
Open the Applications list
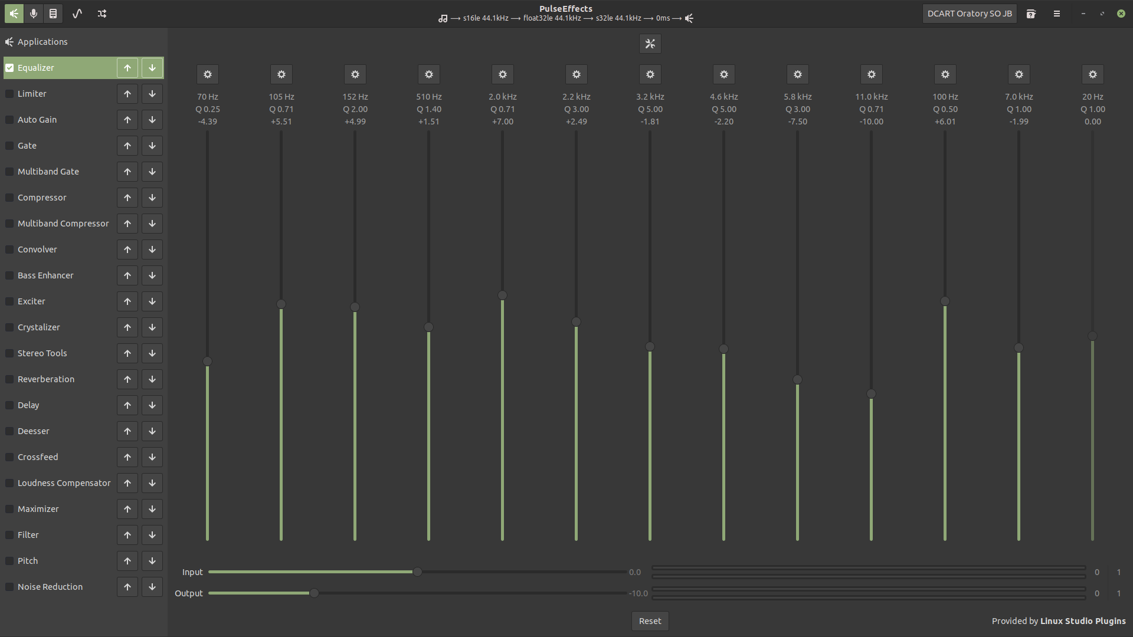[83, 42]
